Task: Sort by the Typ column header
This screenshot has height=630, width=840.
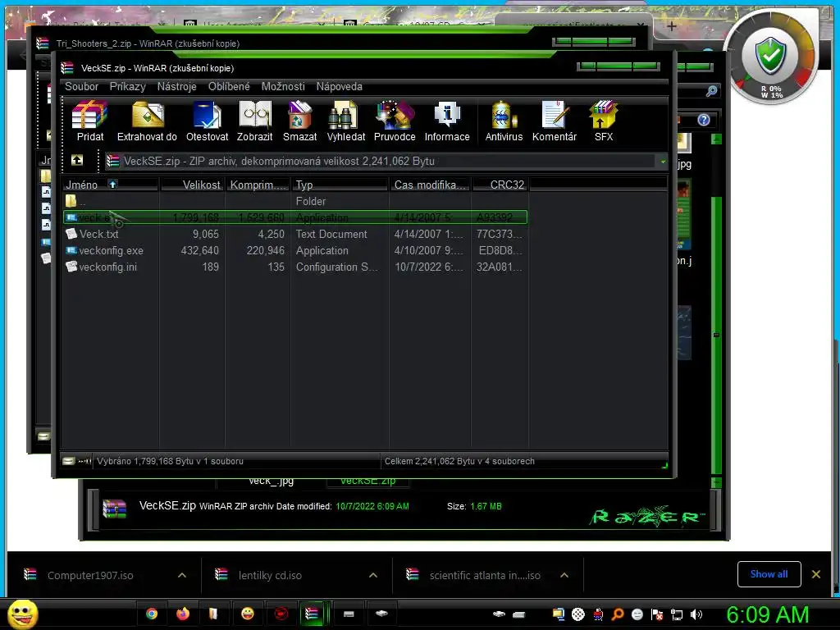Action: pos(340,185)
